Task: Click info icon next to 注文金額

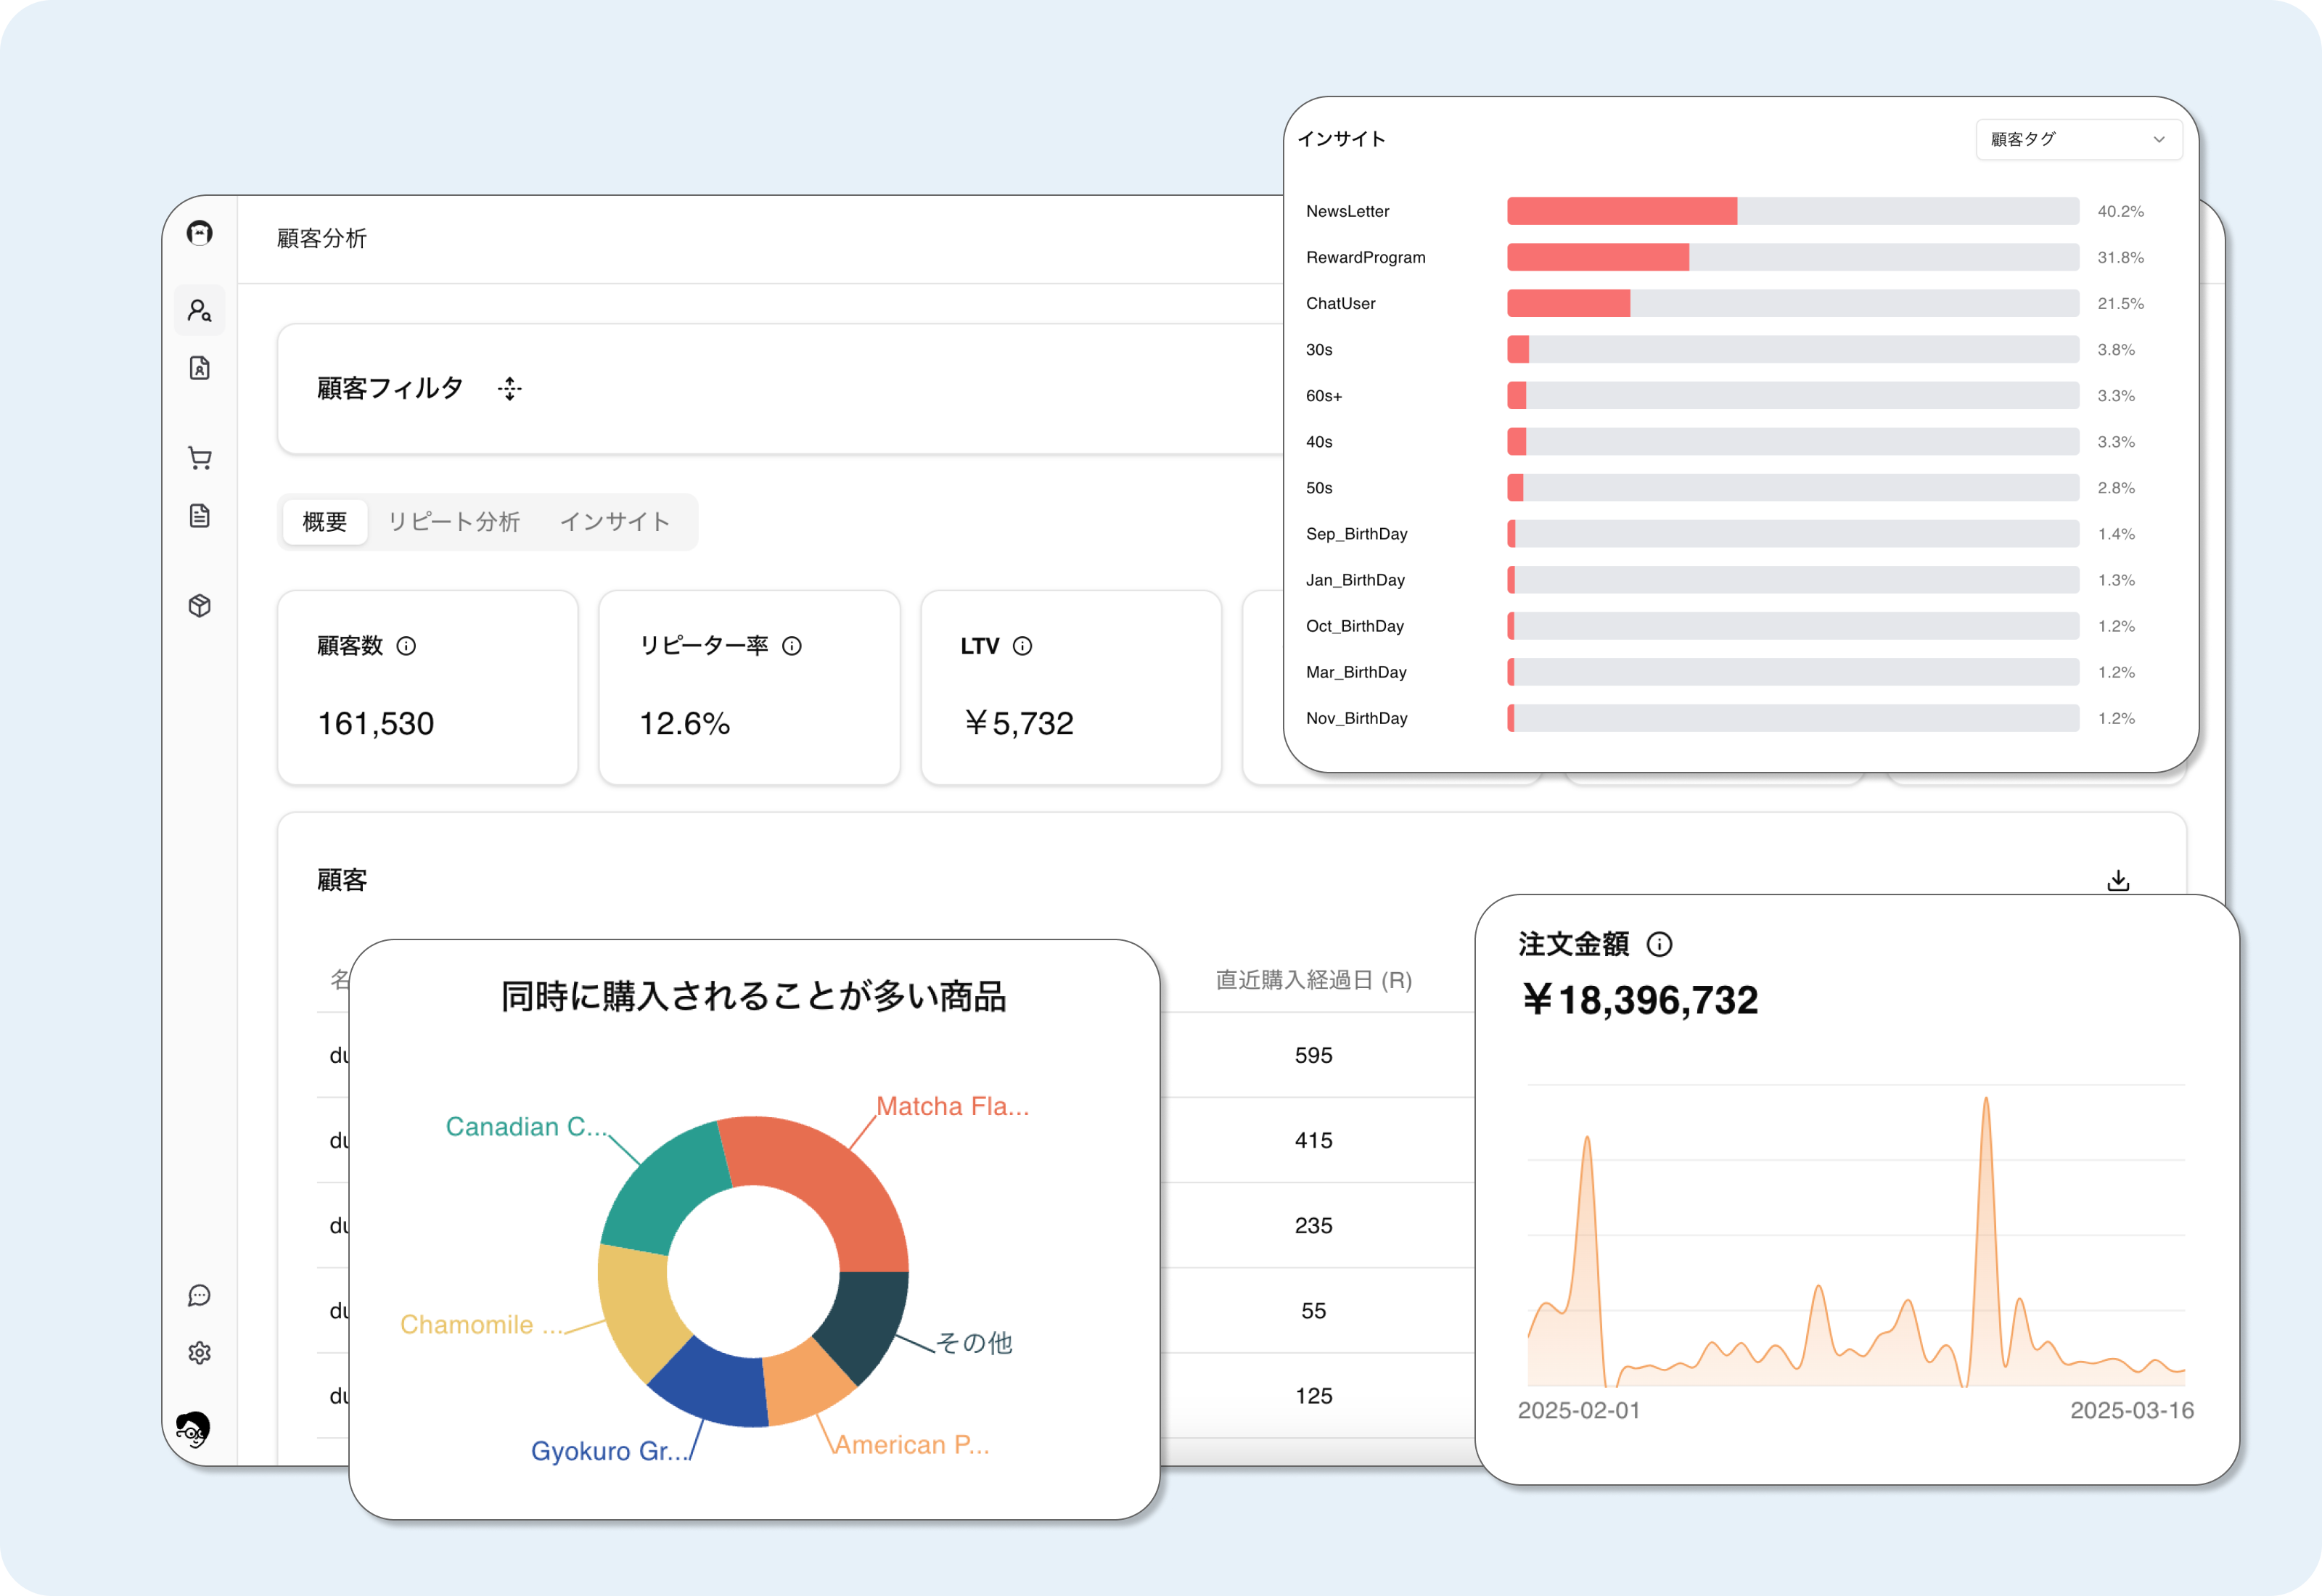Action: point(1659,944)
